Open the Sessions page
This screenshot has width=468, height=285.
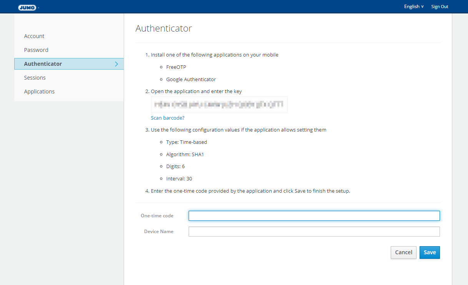click(35, 78)
